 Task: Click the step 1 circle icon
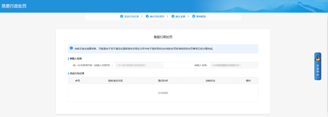(x=121, y=16)
